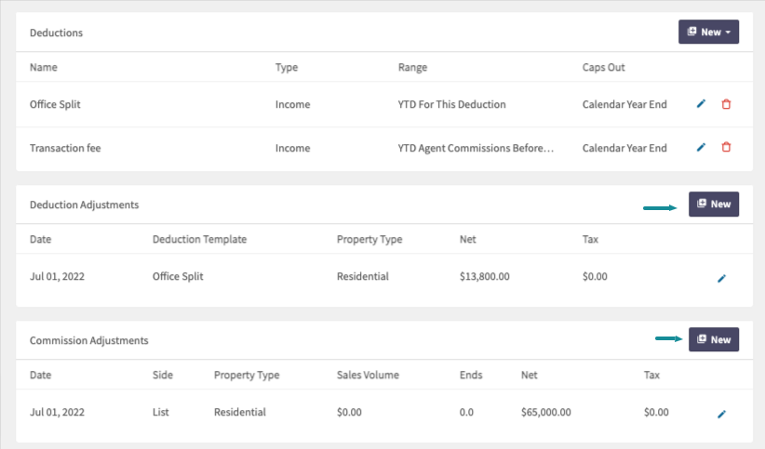Click the Range column header in Deductions
Image resolution: width=765 pixels, height=449 pixels.
(413, 67)
